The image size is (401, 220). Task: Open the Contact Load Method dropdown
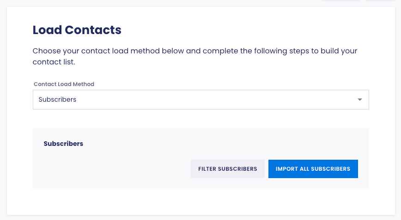click(x=200, y=100)
